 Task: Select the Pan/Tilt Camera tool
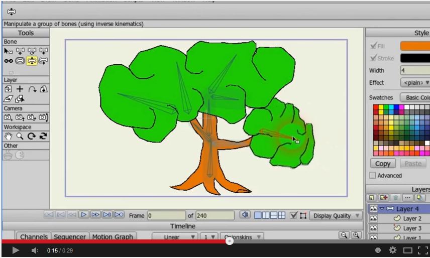[43, 117]
